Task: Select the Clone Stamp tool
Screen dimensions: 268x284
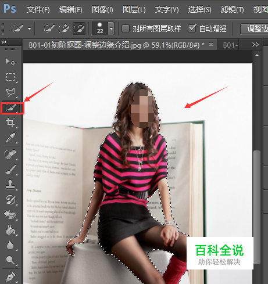Action: click(x=10, y=185)
